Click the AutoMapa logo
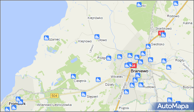The width and height of the screenshot is (194, 112). click(x=173, y=106)
